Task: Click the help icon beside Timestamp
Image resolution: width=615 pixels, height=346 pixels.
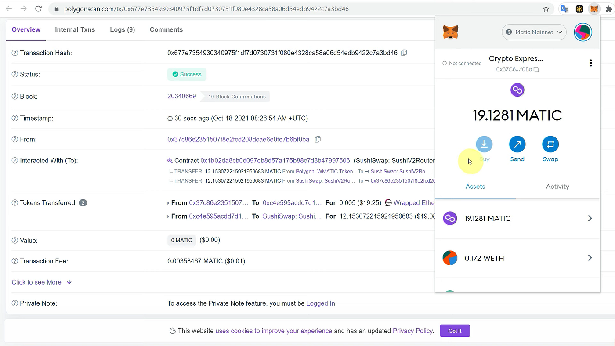Action: pyautogui.click(x=15, y=119)
